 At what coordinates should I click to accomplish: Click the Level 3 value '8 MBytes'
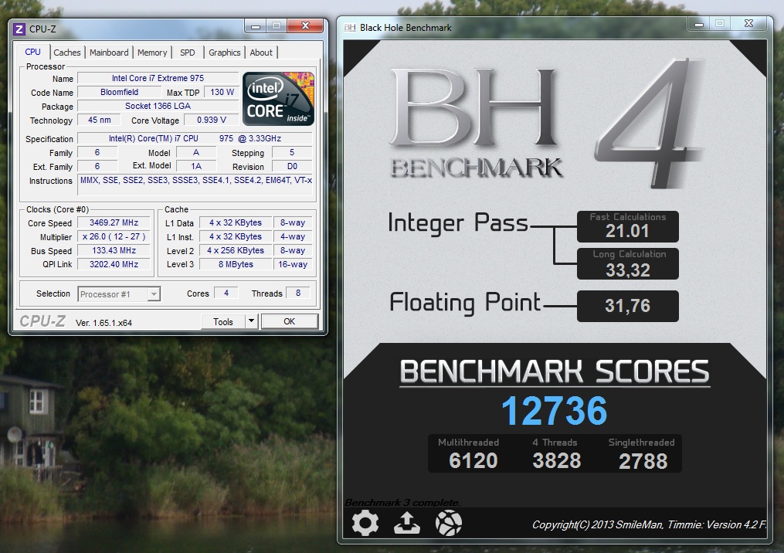tap(236, 264)
